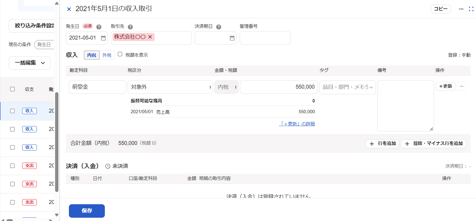476x221 pixels.
Task: Click 絞り込み条件設定 filter button
Action: point(31,26)
